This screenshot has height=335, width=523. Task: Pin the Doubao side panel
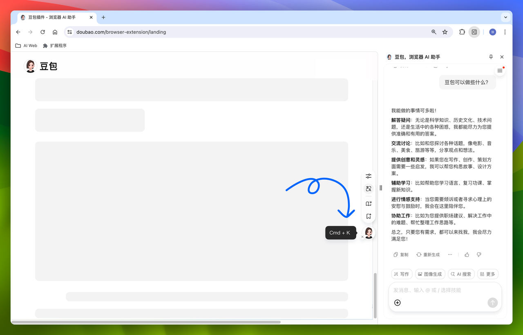click(491, 57)
